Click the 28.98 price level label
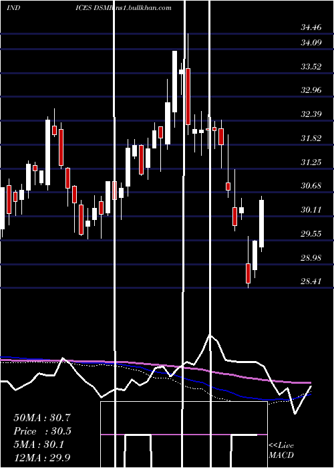334x468 pixels. 311,257
